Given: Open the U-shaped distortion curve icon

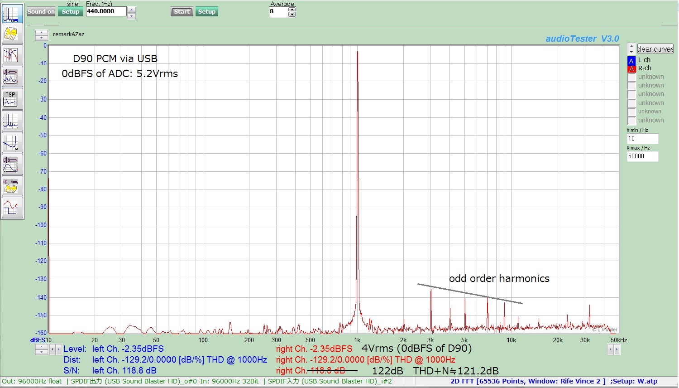Looking at the screenshot, I should pos(11,143).
